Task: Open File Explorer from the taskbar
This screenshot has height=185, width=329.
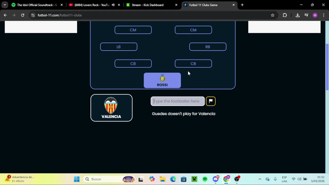Action: click(x=162, y=179)
